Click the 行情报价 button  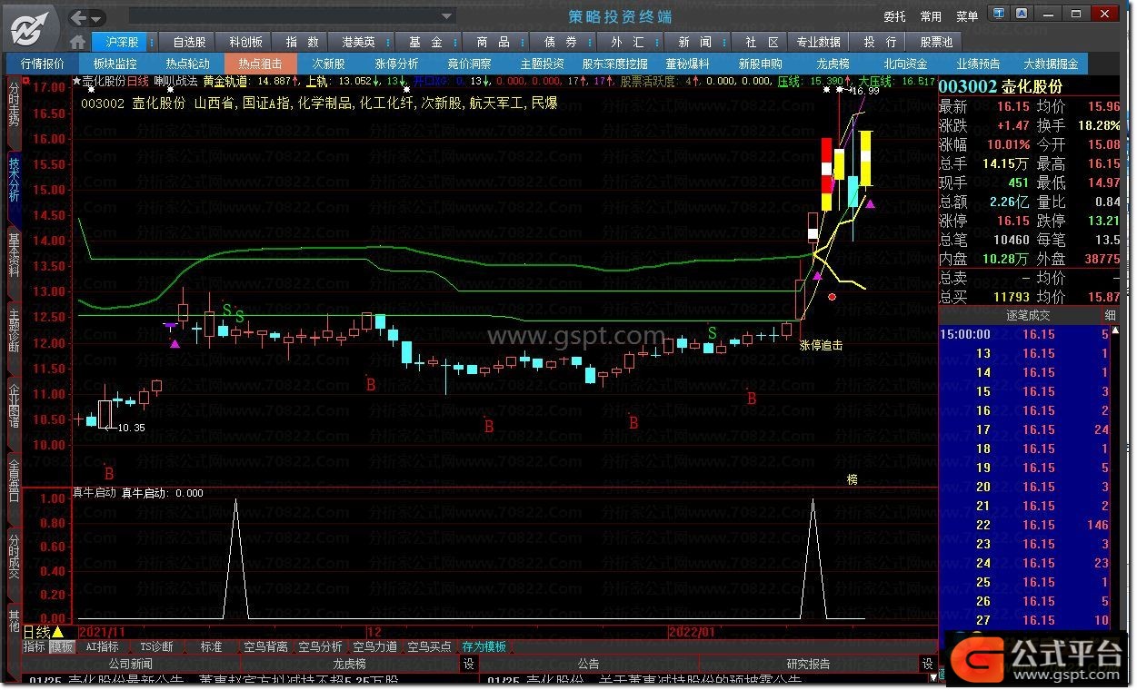(43, 64)
